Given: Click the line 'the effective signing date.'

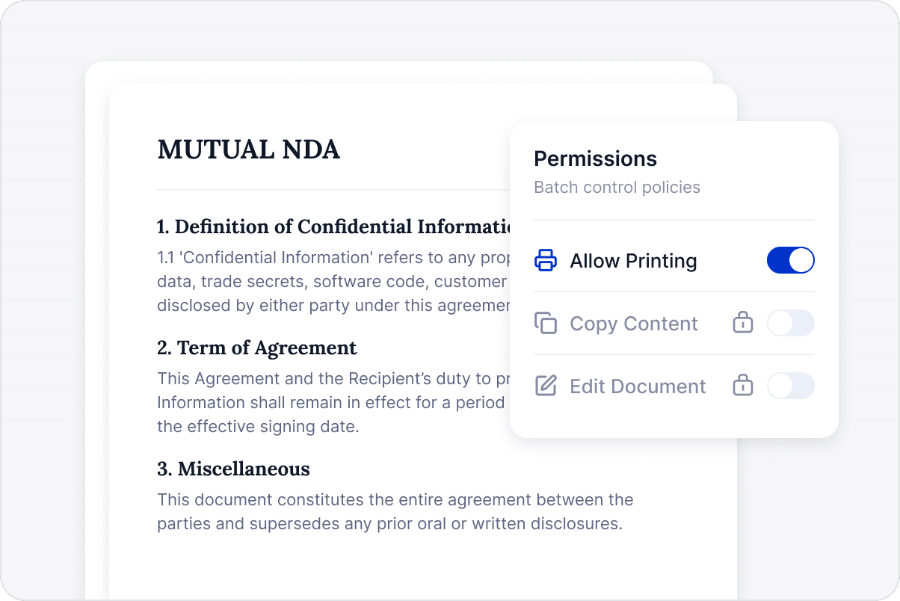Looking at the screenshot, I should 259,427.
